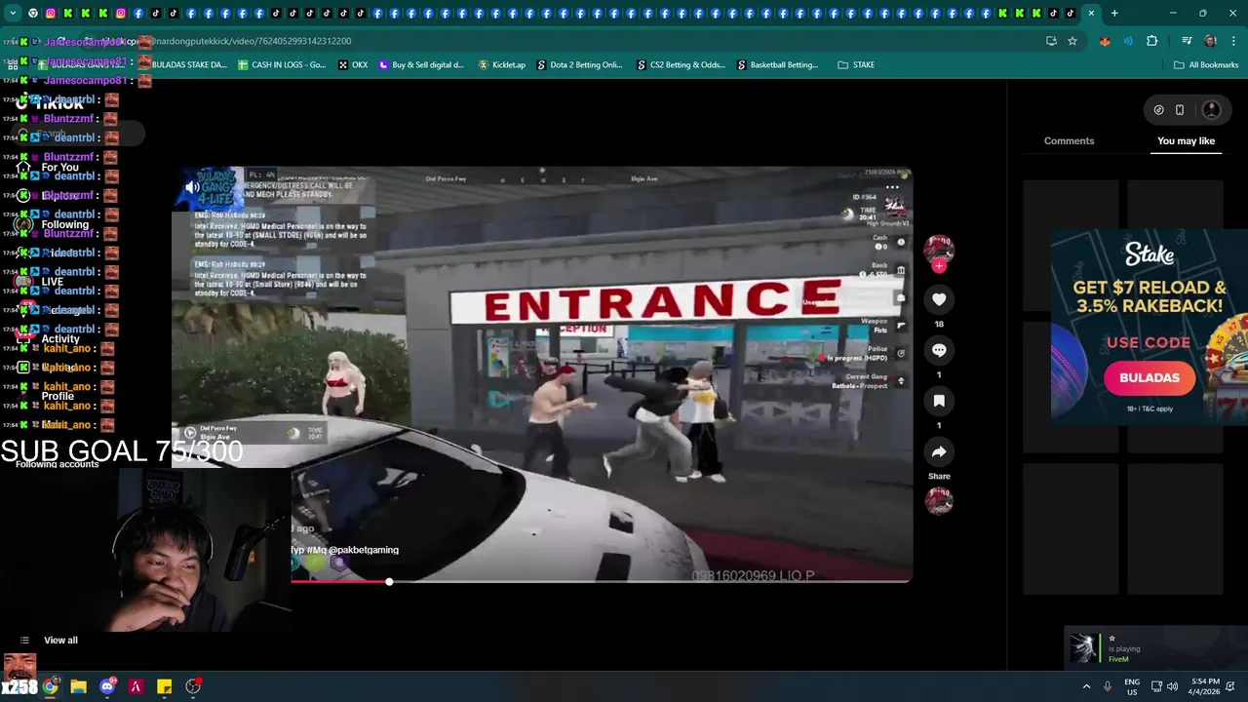Open Chrome from the taskbar
Screen dimensions: 1248x702
pyautogui.click(x=51, y=686)
